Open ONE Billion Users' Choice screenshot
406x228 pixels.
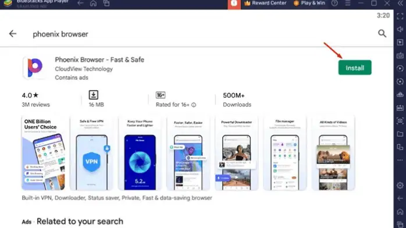44,153
